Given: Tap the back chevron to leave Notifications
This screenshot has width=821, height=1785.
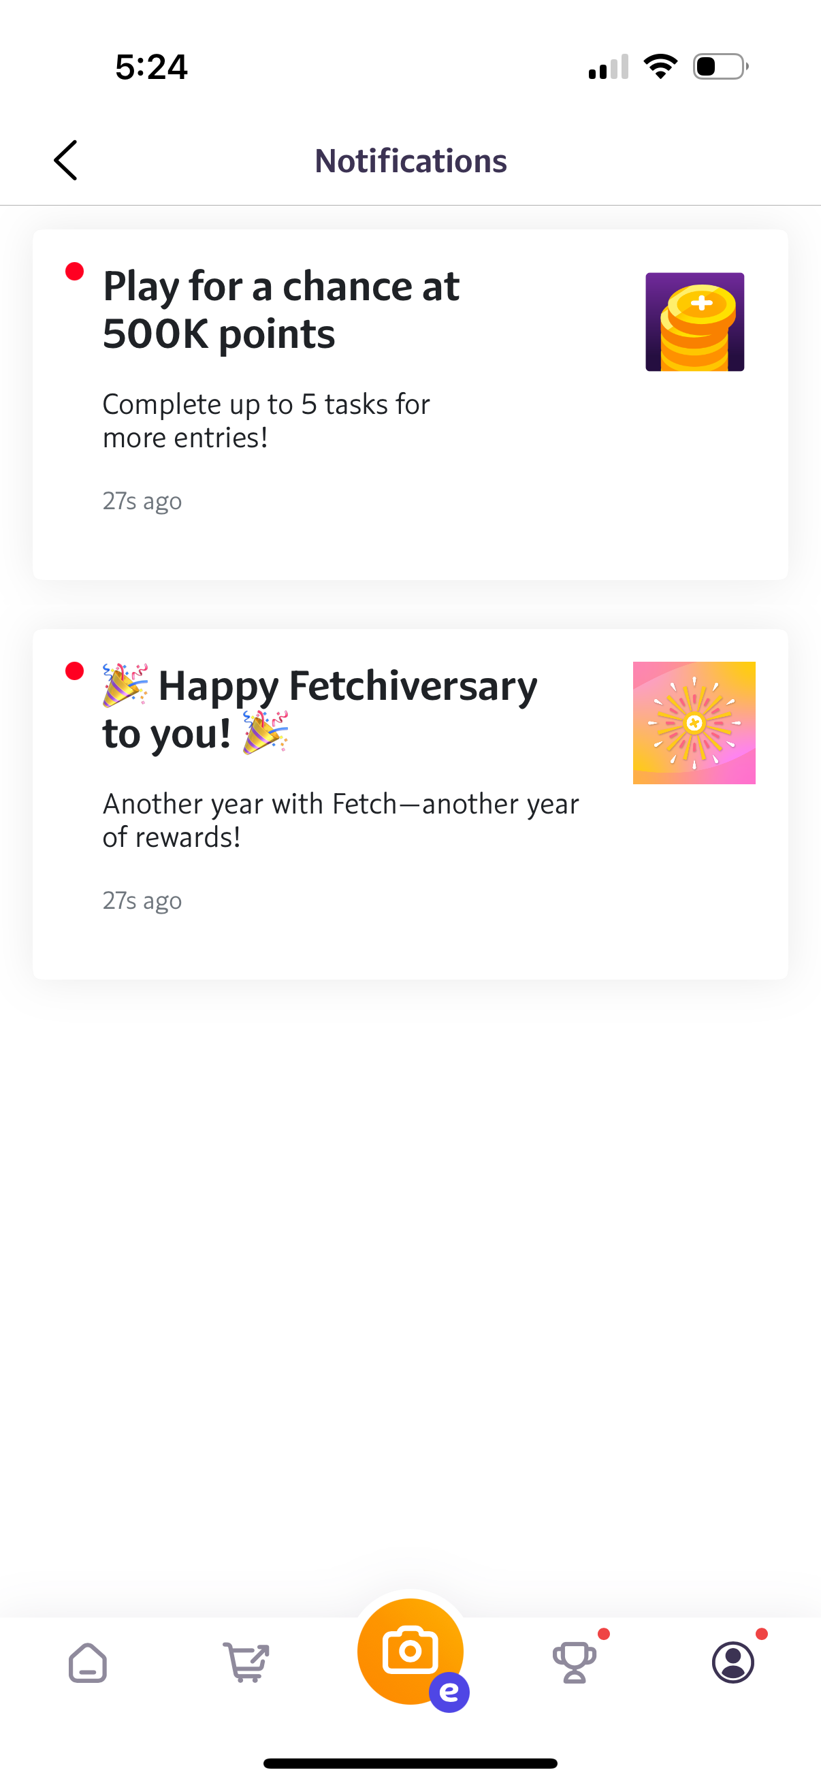Looking at the screenshot, I should pyautogui.click(x=65, y=159).
